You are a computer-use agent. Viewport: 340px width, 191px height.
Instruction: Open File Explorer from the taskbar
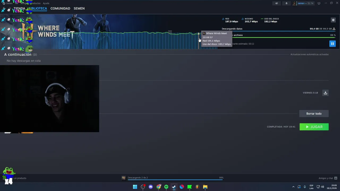tap(205, 187)
